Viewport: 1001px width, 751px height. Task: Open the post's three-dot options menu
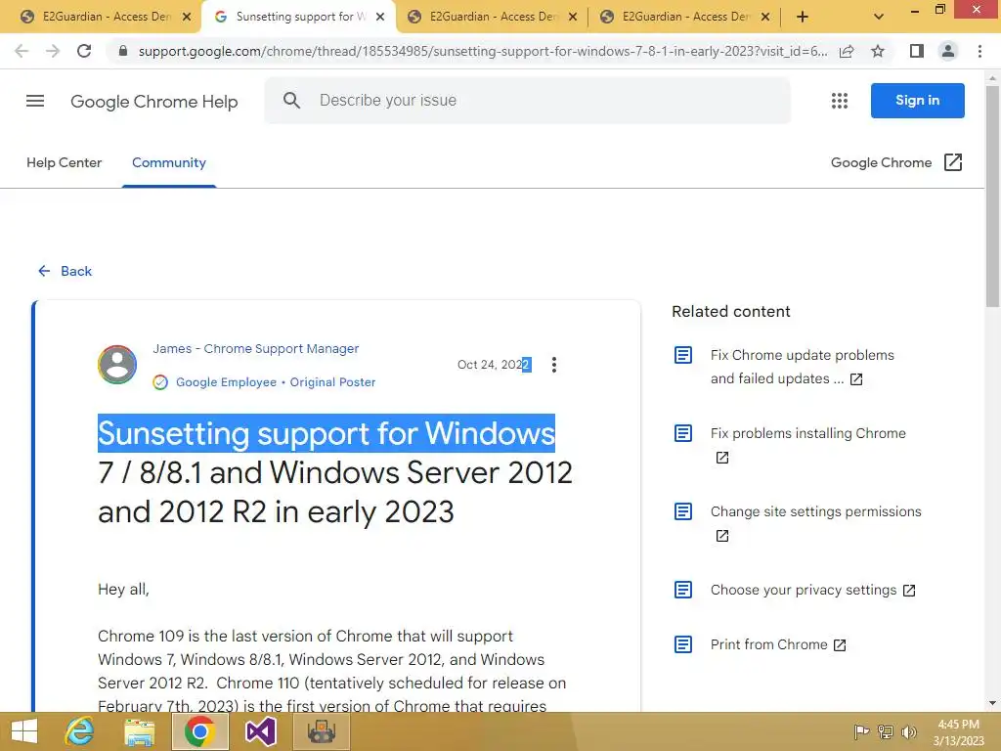(x=554, y=365)
